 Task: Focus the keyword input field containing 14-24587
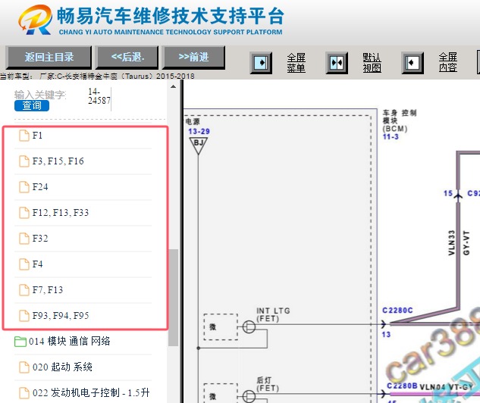99,96
